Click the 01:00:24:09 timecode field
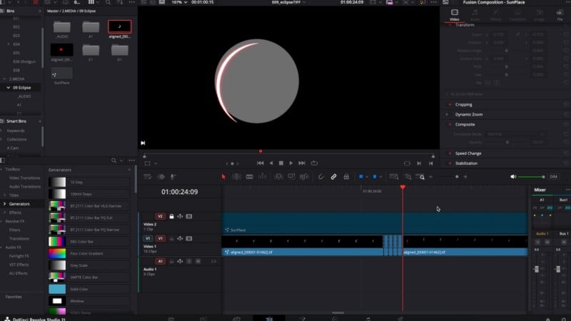This screenshot has width=571, height=321. (x=180, y=192)
